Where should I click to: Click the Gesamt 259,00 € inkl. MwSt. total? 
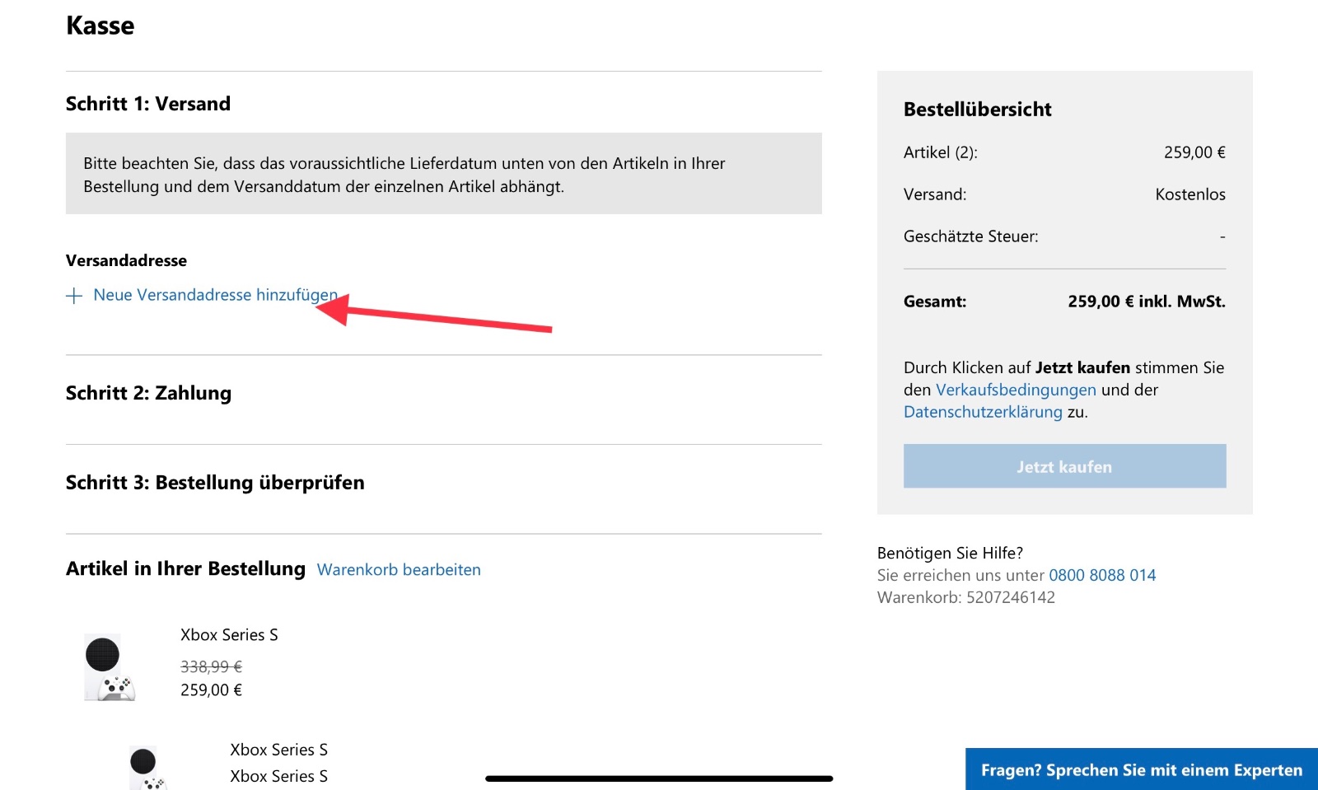tap(1147, 302)
